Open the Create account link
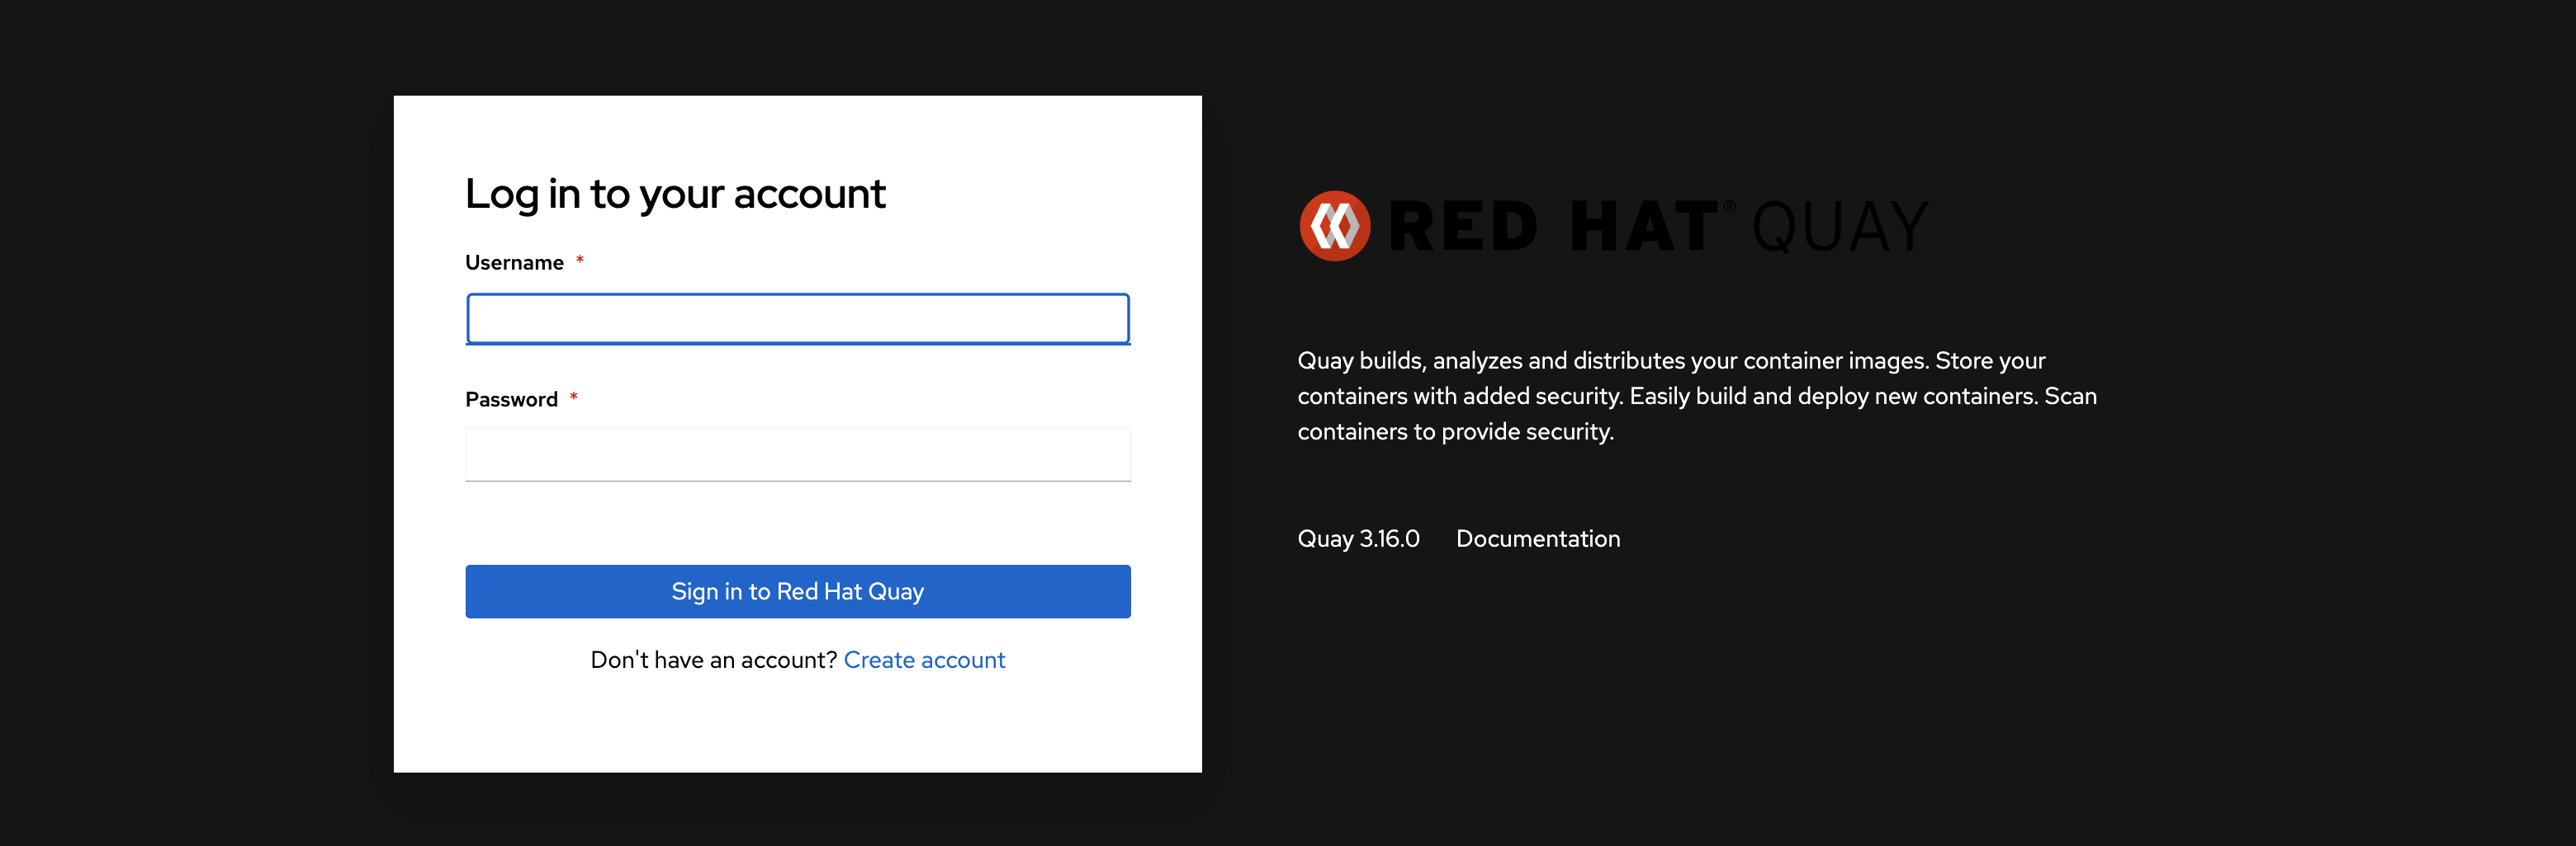The width and height of the screenshot is (2576, 846). tap(924, 660)
